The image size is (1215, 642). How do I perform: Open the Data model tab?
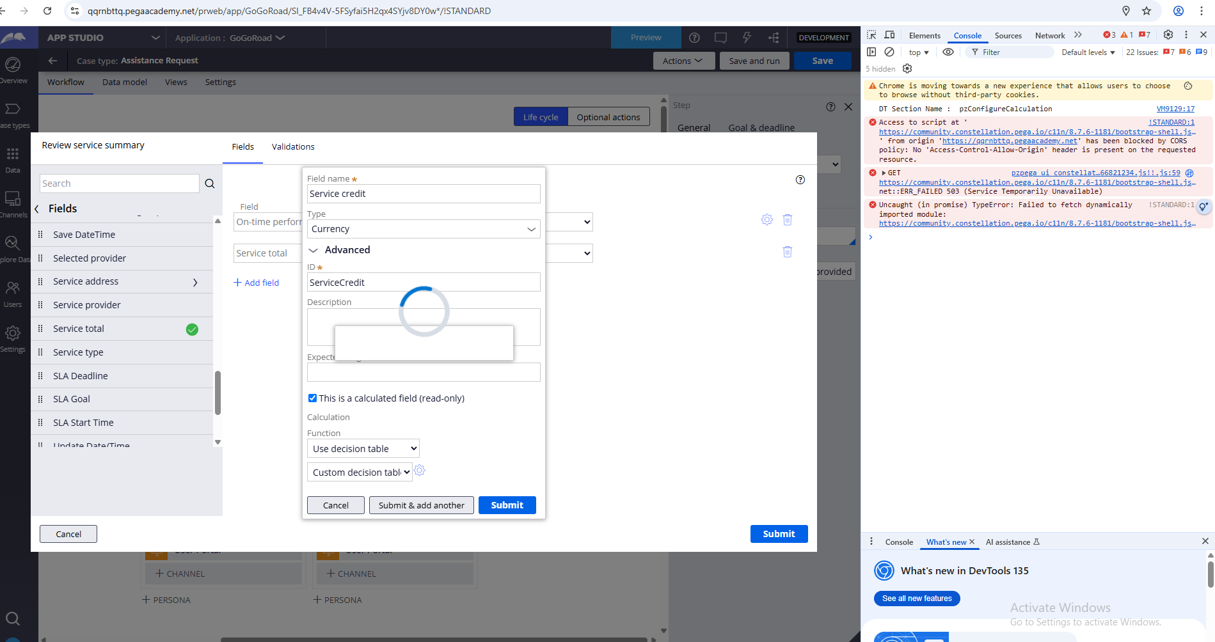[125, 82]
